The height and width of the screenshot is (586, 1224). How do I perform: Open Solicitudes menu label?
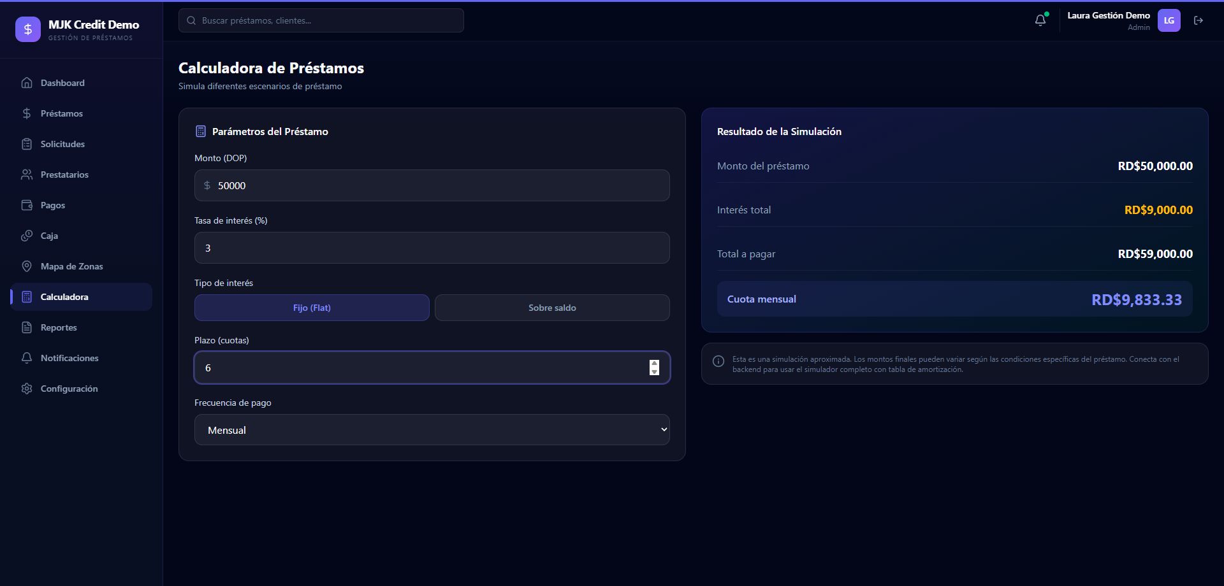click(62, 144)
